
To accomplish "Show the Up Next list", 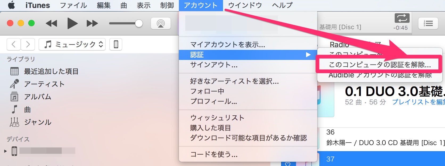I will pyautogui.click(x=428, y=23).
